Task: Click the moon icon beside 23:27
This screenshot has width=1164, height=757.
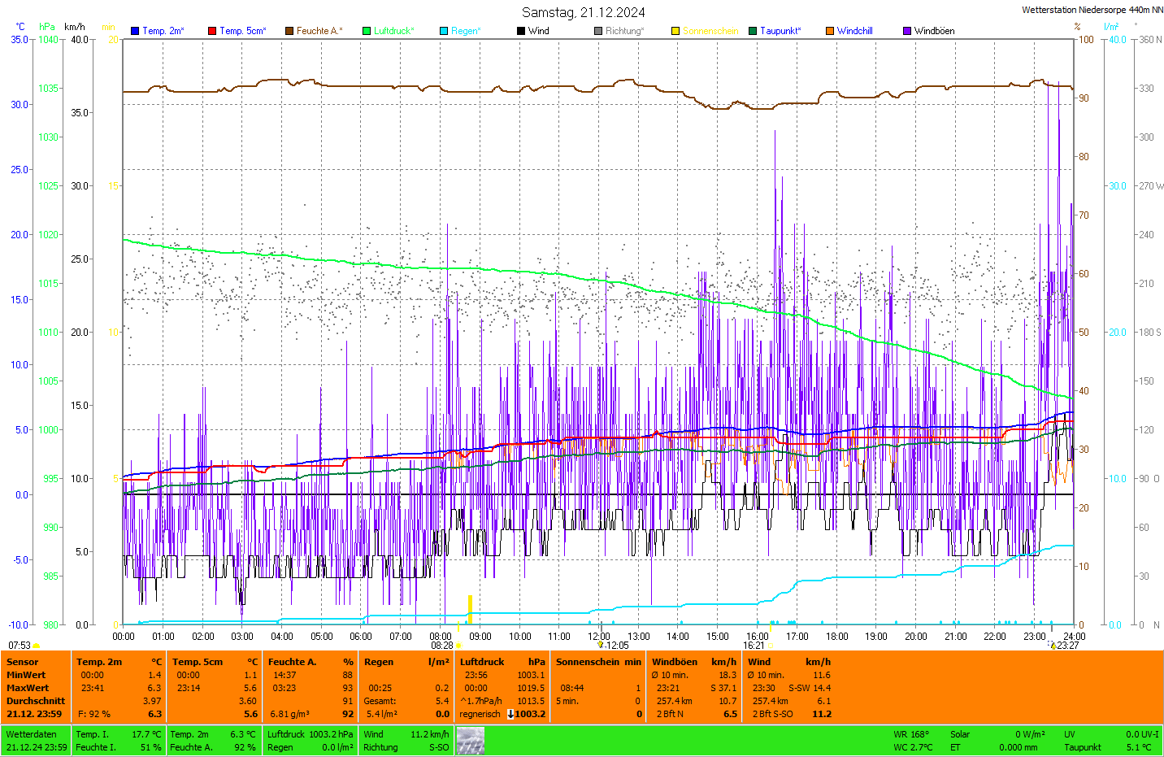Action: coord(1053,646)
